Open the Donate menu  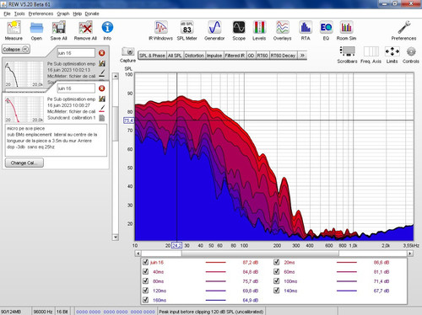(x=92, y=13)
